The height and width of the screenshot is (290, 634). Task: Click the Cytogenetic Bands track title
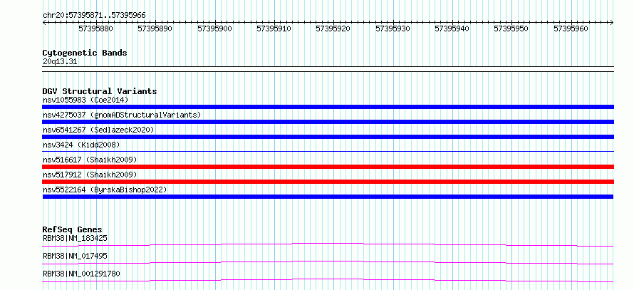(x=85, y=53)
